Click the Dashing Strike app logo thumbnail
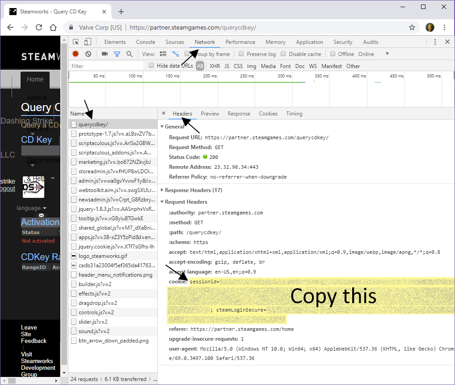Viewport: 455px width, 385px height. point(34,188)
